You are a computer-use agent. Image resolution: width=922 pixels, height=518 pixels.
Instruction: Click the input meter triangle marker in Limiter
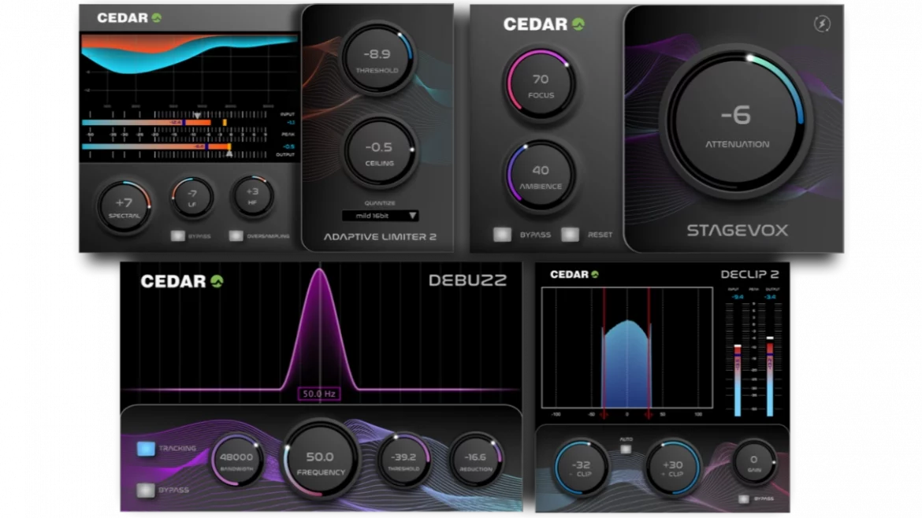click(198, 115)
